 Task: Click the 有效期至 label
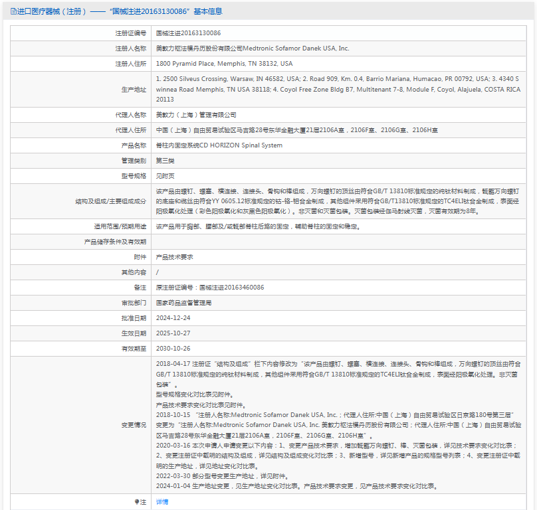tap(134, 349)
